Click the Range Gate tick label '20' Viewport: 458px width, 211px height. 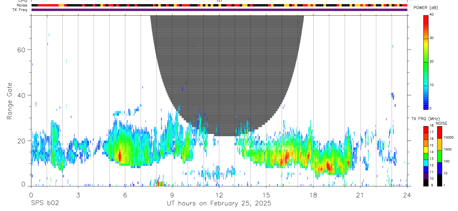pos(21,141)
